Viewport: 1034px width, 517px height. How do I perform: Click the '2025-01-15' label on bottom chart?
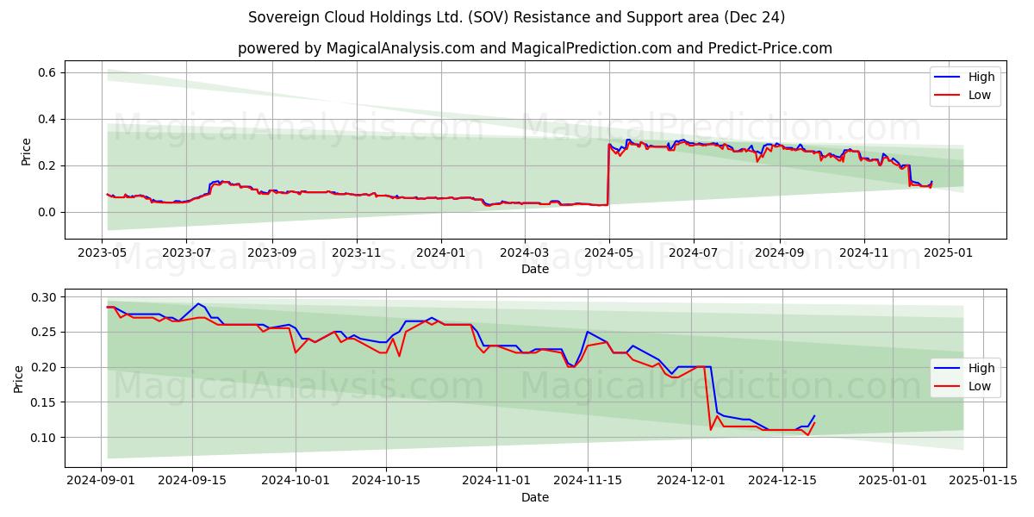pyautogui.click(x=982, y=481)
